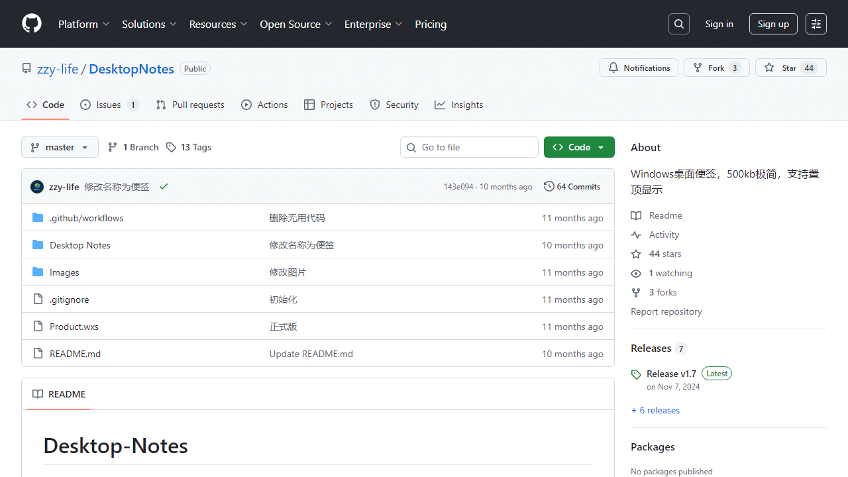The width and height of the screenshot is (848, 477).
Task: Click the repository icon before zzy-life
Action: 26,69
